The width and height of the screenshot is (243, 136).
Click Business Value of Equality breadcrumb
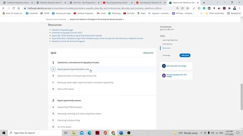pyautogui.click(x=56, y=19)
